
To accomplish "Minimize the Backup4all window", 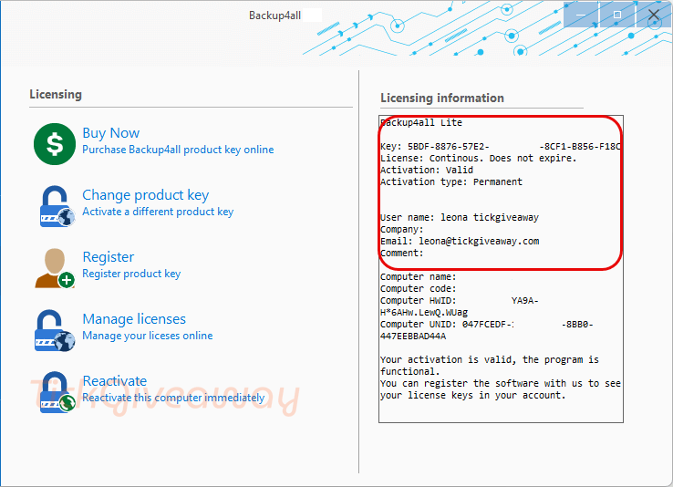I will (x=581, y=15).
